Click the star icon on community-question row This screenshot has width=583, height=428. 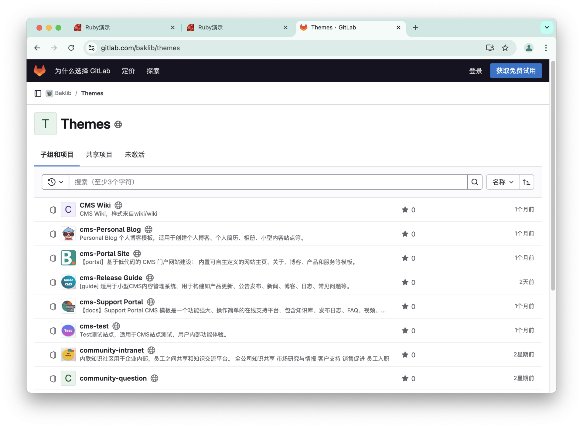point(405,378)
